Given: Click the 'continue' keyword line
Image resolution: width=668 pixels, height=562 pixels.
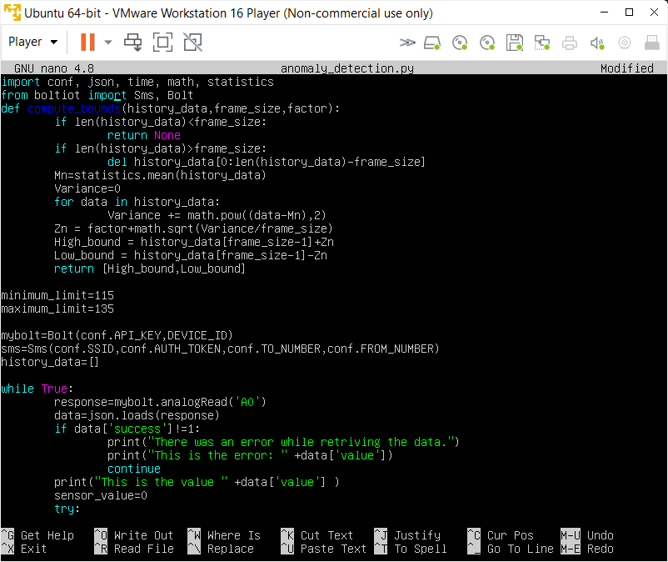Looking at the screenshot, I should [x=134, y=469].
